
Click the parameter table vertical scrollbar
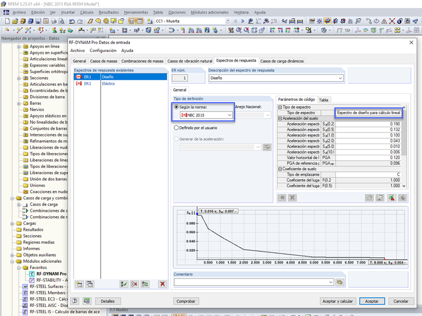coord(404,133)
